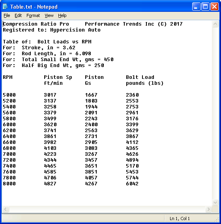Click the vertical scrollbar up arrow
The height and width of the screenshot is (224, 221).
(x=215, y=24)
